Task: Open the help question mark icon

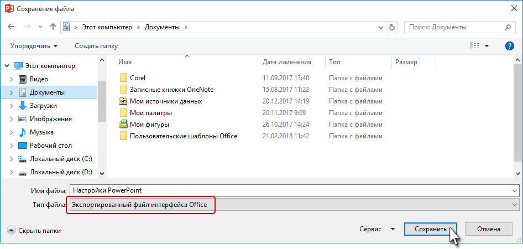Action: click(x=510, y=46)
